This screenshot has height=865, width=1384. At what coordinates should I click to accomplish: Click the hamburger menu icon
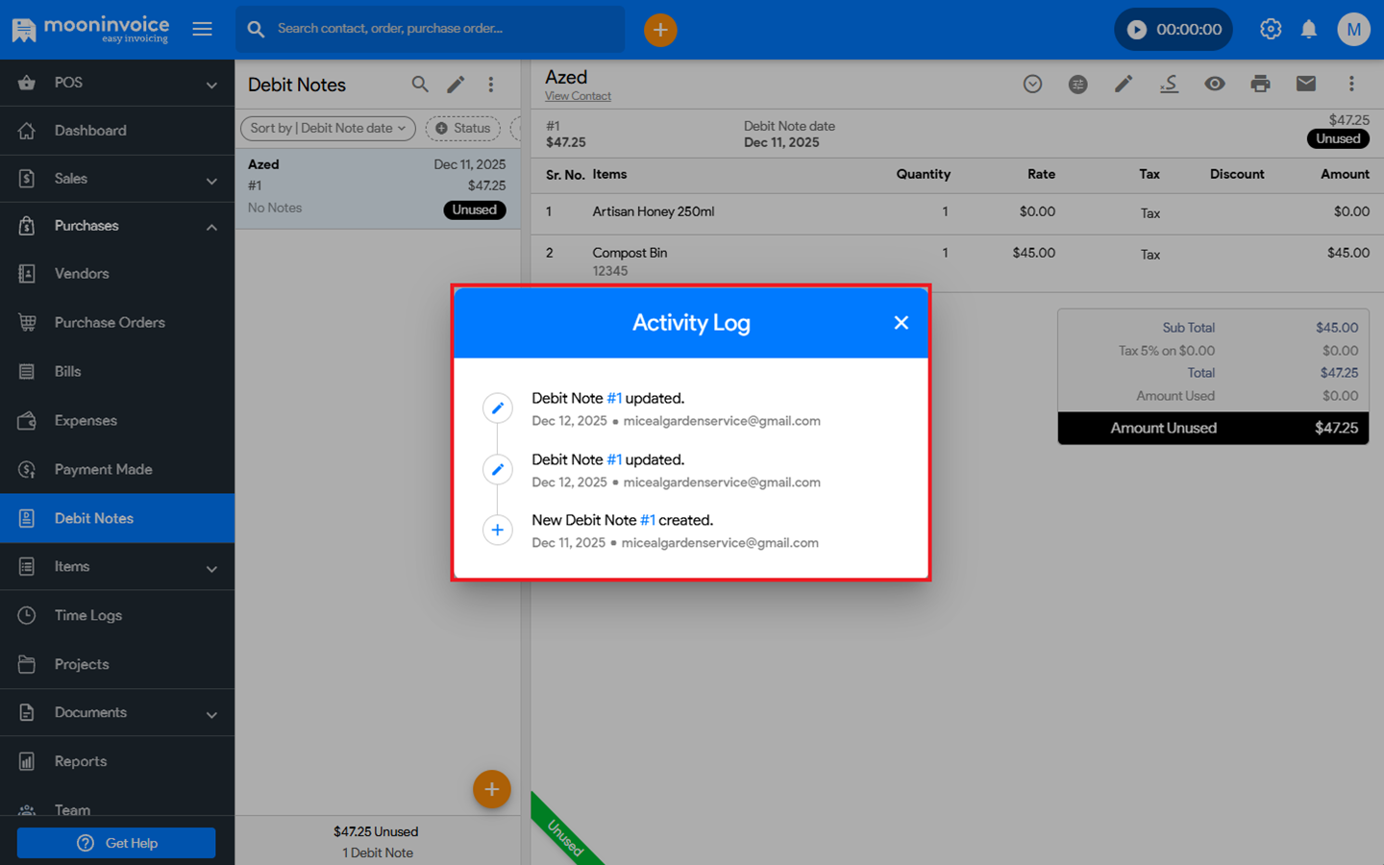[202, 30]
